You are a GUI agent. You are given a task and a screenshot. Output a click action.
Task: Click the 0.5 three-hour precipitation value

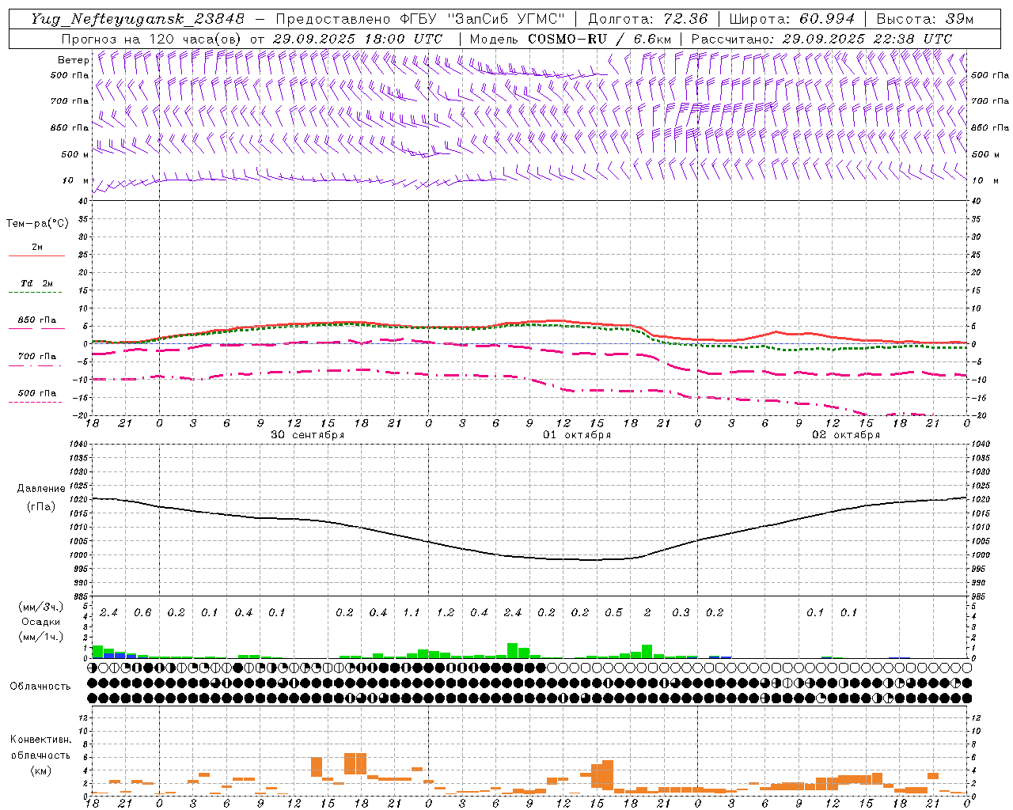613,612
